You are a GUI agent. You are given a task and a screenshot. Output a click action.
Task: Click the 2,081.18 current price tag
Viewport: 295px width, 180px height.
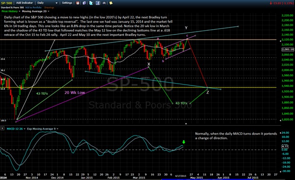(x=287, y=50)
